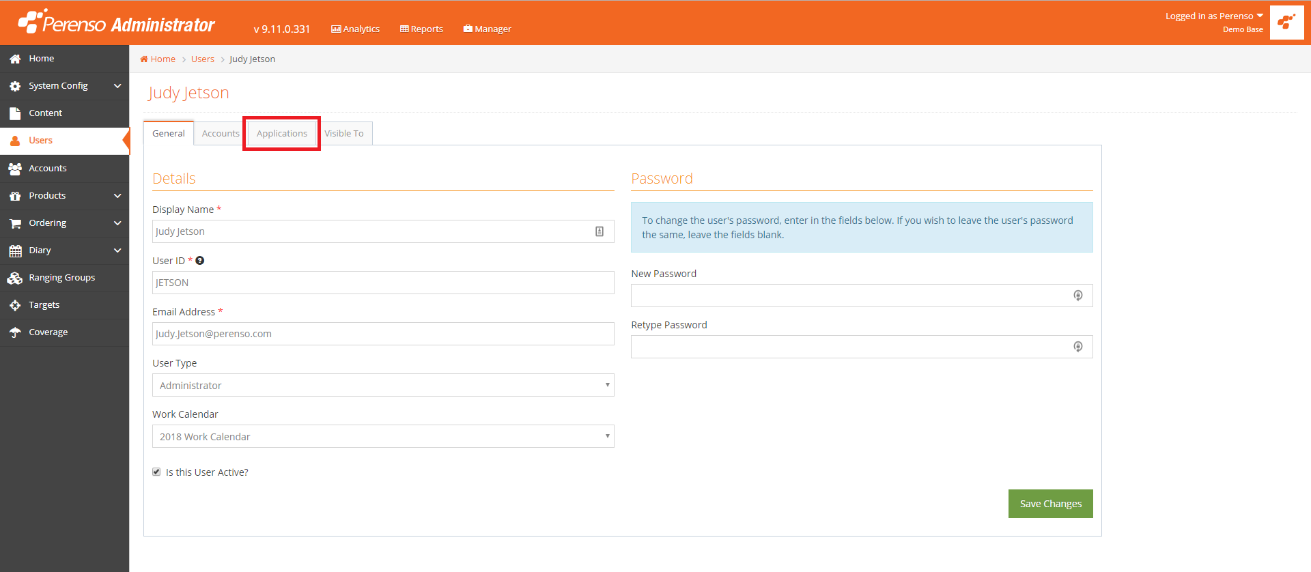Click the Diary calendar icon

pyautogui.click(x=15, y=251)
